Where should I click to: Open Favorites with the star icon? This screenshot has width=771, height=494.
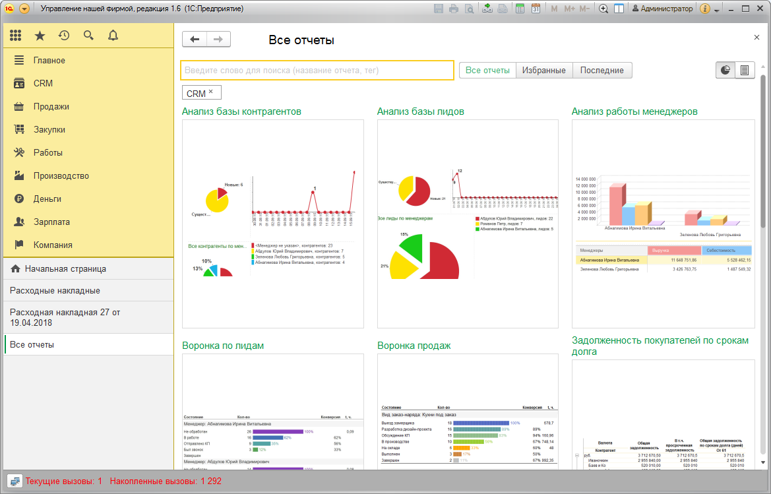click(40, 36)
